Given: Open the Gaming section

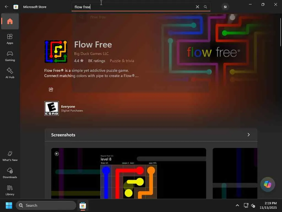Looking at the screenshot, I should [x=10, y=56].
